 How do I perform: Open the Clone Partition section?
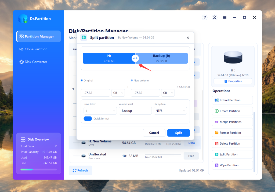tap(39, 49)
